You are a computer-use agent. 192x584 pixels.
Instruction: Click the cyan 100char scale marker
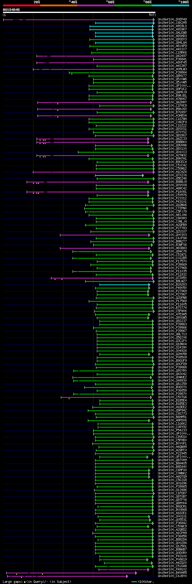pyautogui.click(x=134, y=582)
